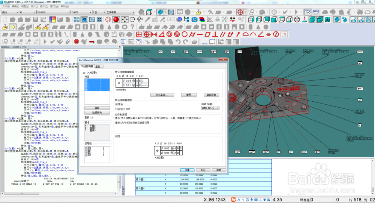Image resolution: width=375 pixels, height=203 pixels.
Task: Click the Location dimension icon with red grid
Action: tap(139, 34)
